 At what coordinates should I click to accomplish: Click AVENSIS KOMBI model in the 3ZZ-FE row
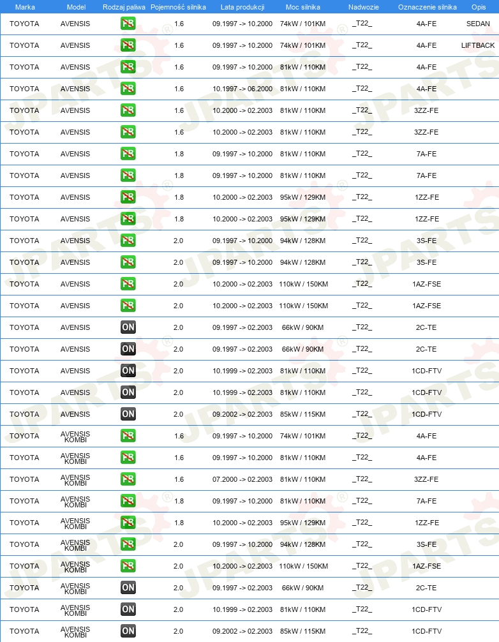(x=75, y=480)
